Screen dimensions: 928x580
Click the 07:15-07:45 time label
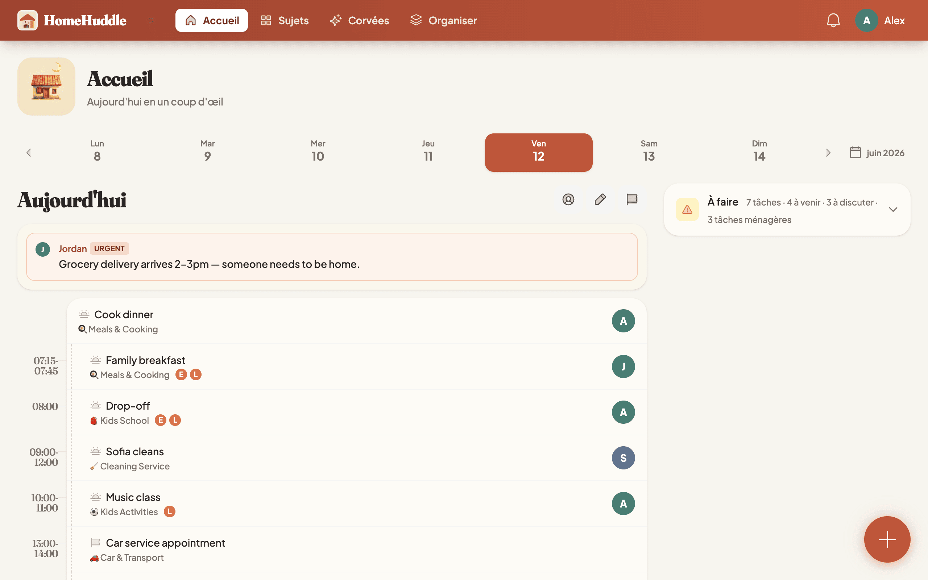tap(46, 366)
